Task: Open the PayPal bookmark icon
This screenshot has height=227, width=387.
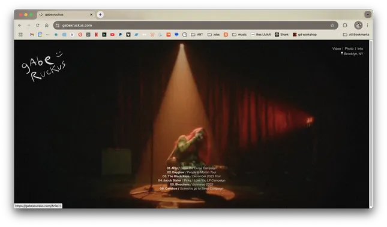Action: [x=120, y=35]
